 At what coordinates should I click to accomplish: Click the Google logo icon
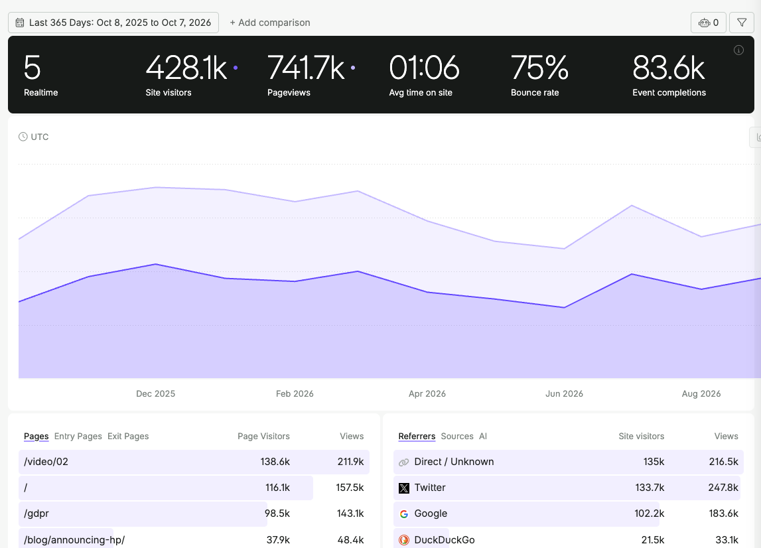[404, 514]
